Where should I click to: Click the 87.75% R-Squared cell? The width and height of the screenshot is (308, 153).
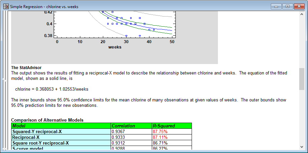160,131
